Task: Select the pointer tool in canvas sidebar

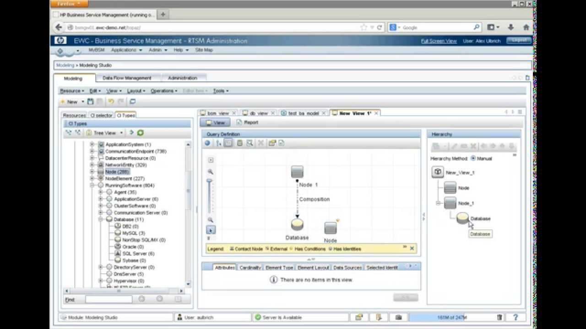Action: pos(211,230)
